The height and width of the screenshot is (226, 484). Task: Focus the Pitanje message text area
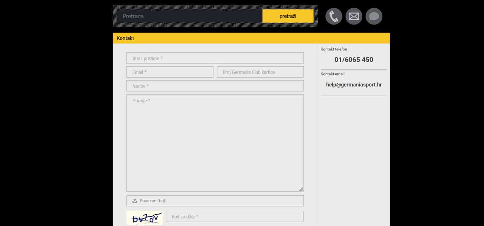tap(215, 143)
